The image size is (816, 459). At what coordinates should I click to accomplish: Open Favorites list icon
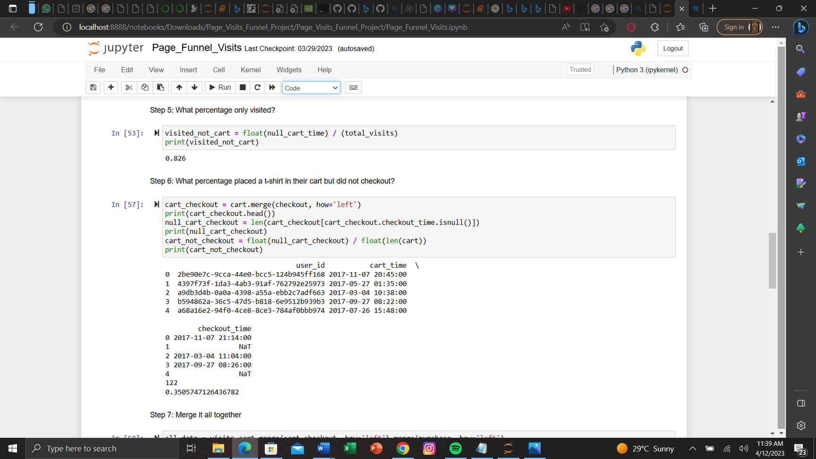(680, 27)
